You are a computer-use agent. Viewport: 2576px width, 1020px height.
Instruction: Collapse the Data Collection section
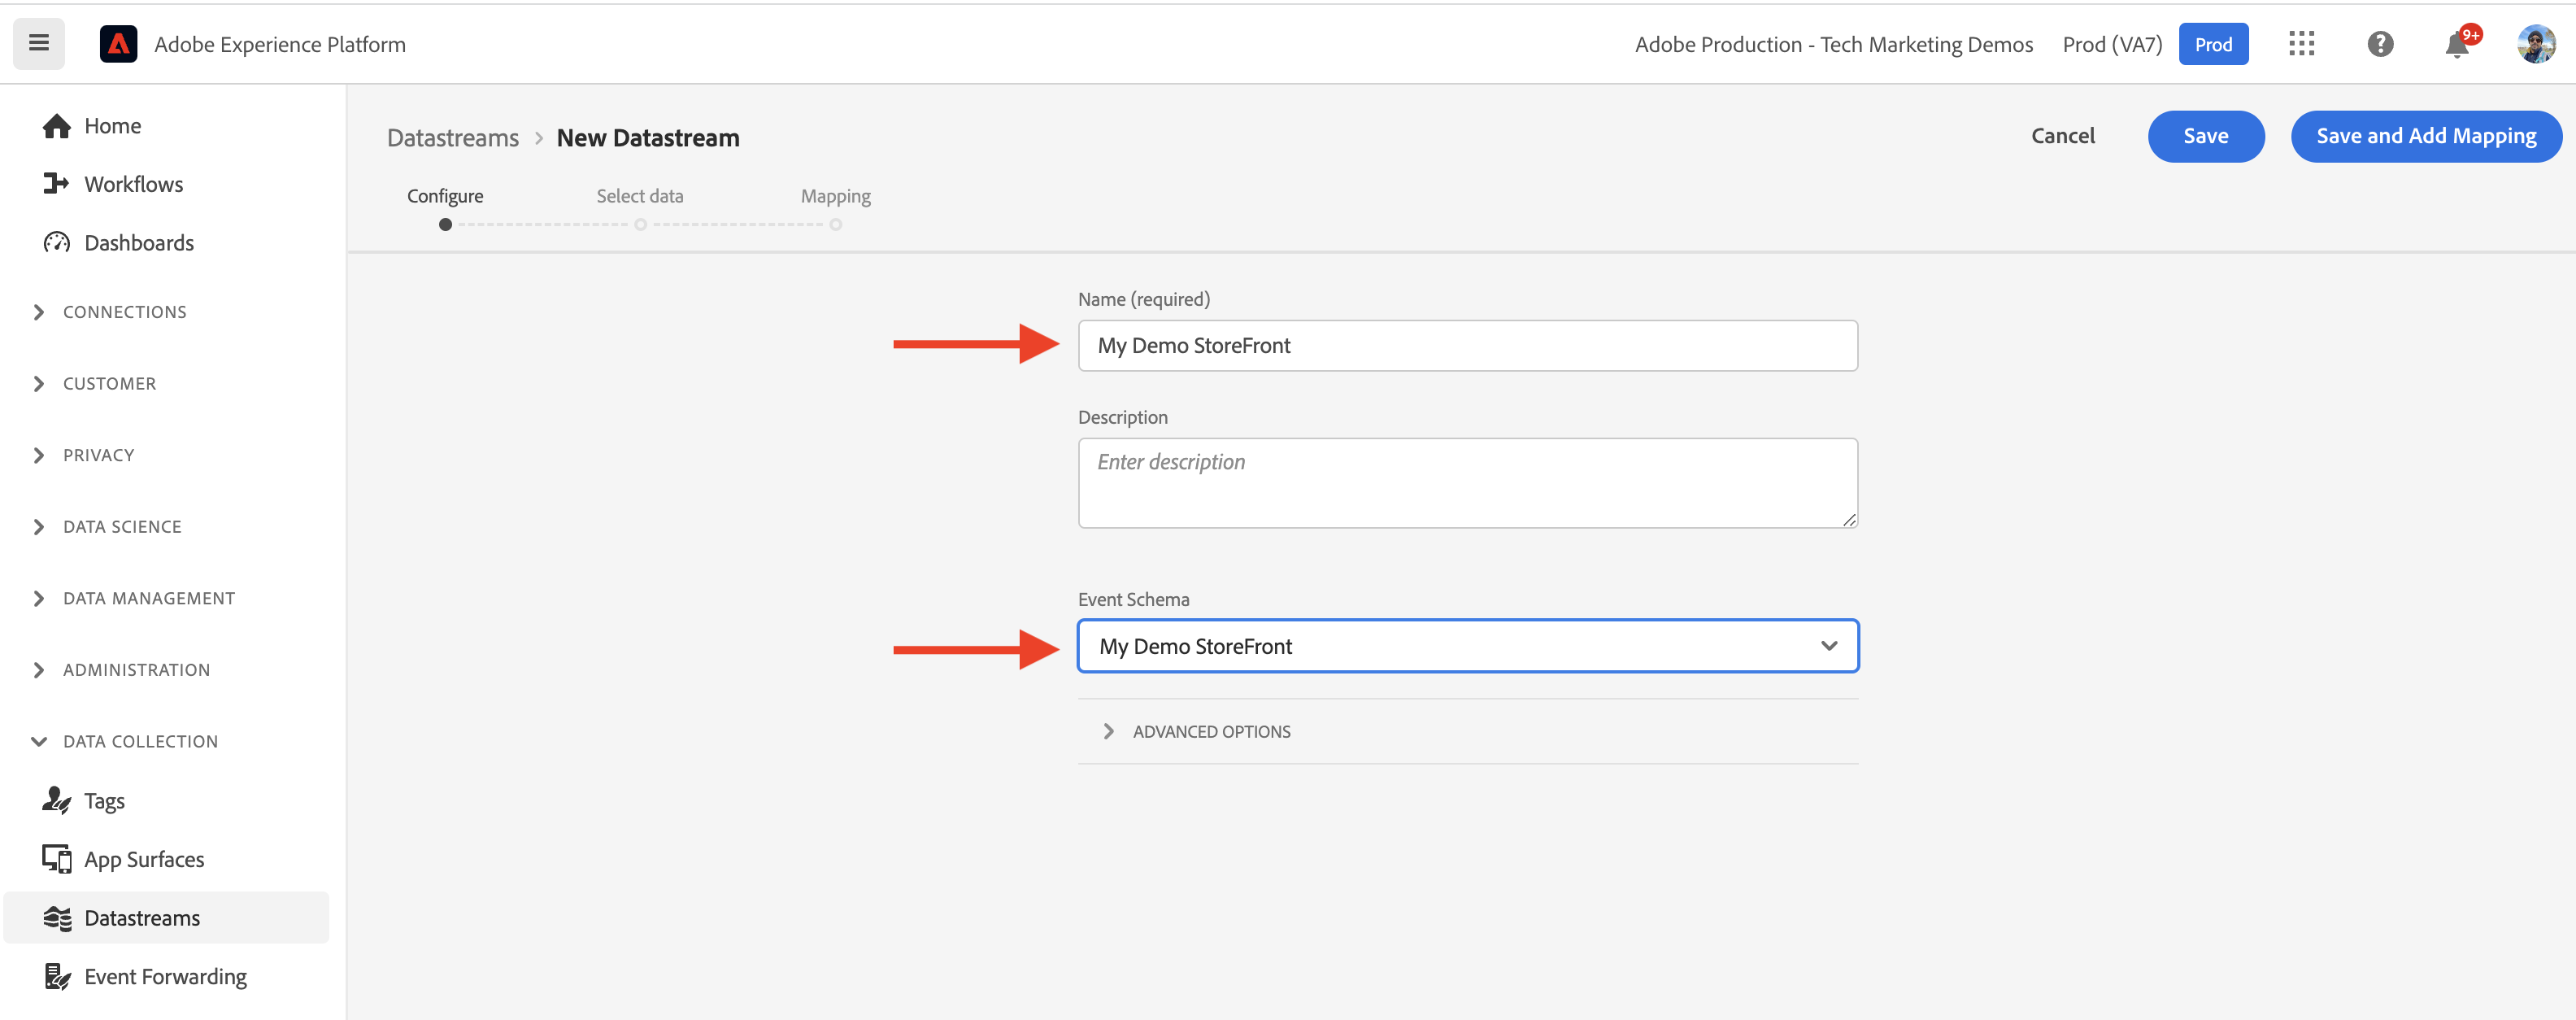140,741
